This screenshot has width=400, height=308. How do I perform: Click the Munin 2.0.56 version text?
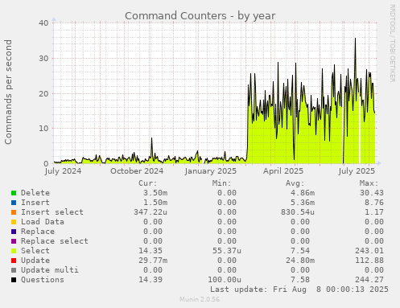pyautogui.click(x=200, y=299)
